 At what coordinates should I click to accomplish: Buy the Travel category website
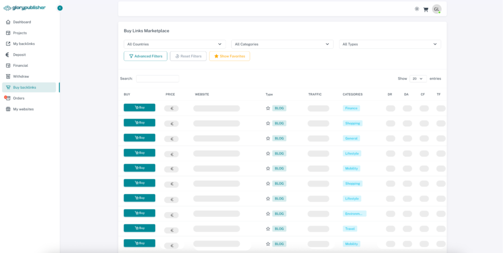(140, 228)
